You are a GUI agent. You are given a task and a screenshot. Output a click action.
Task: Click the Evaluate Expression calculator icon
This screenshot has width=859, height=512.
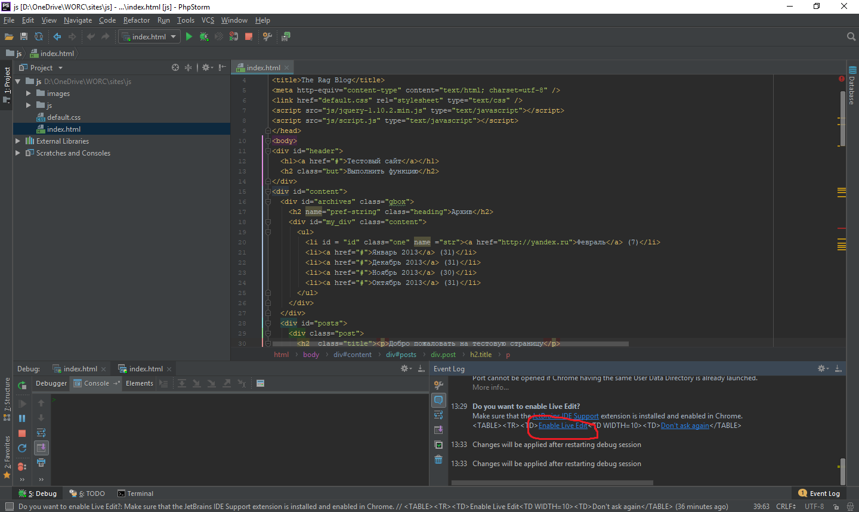[x=260, y=383]
